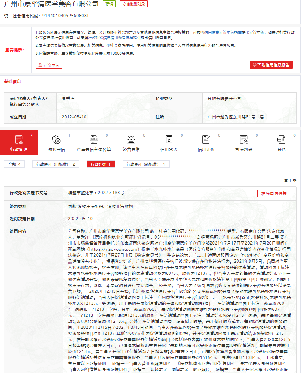
Task: Download the credit report via 下载信用信息报告
Action: coord(271,65)
